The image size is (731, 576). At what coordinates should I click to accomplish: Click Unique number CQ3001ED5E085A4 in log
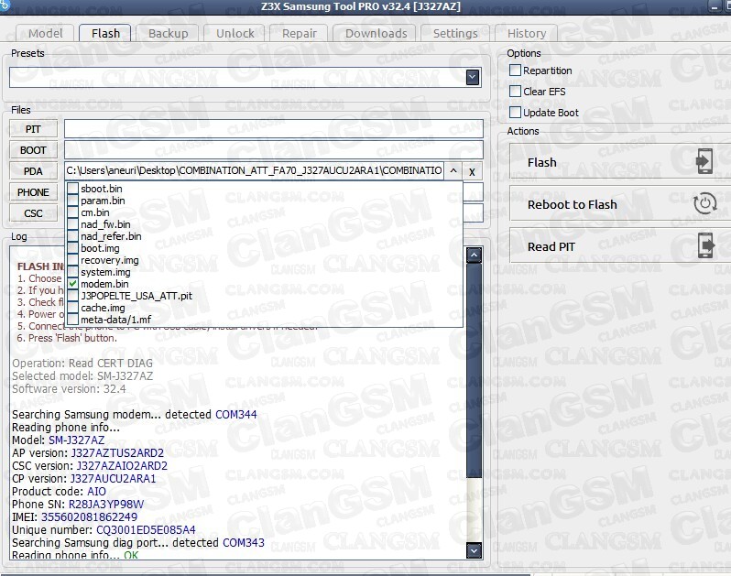pos(146,530)
